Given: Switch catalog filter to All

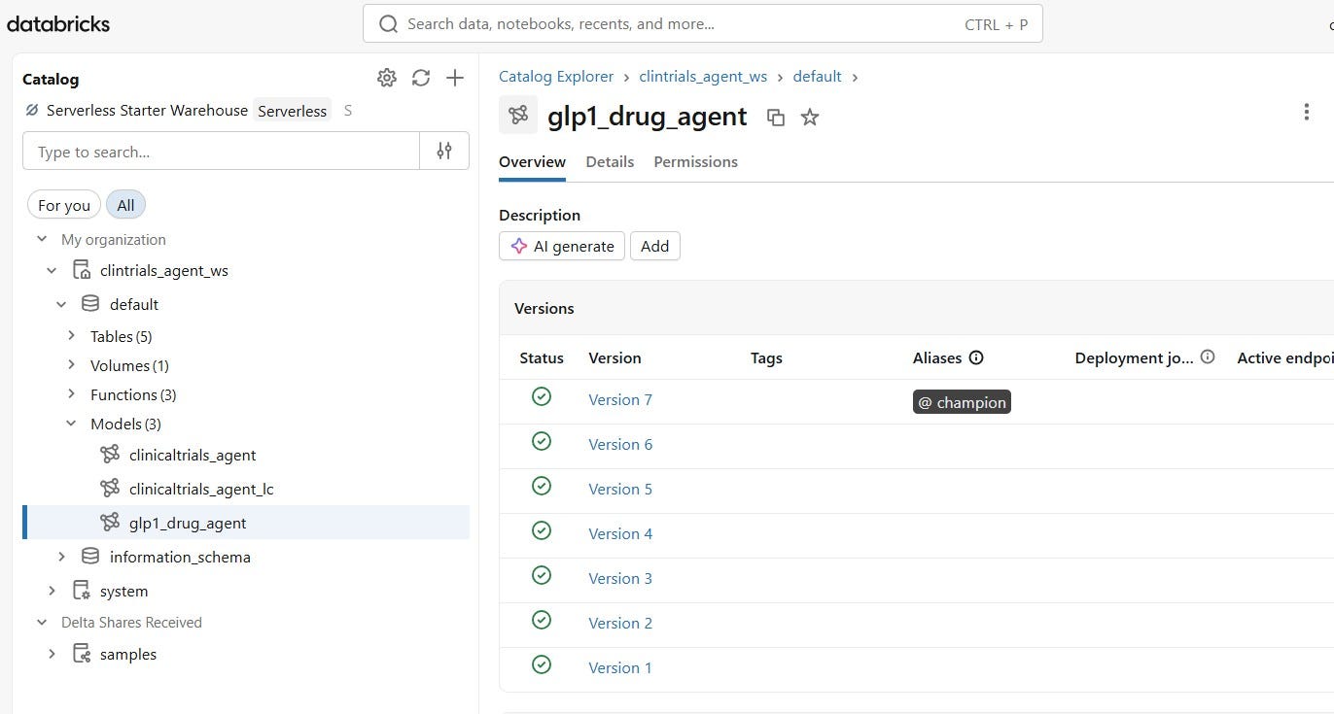Looking at the screenshot, I should click(125, 205).
